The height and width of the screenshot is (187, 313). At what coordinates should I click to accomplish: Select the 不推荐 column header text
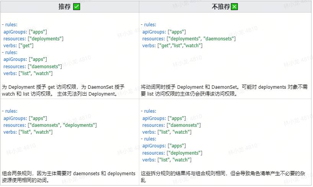221,7
